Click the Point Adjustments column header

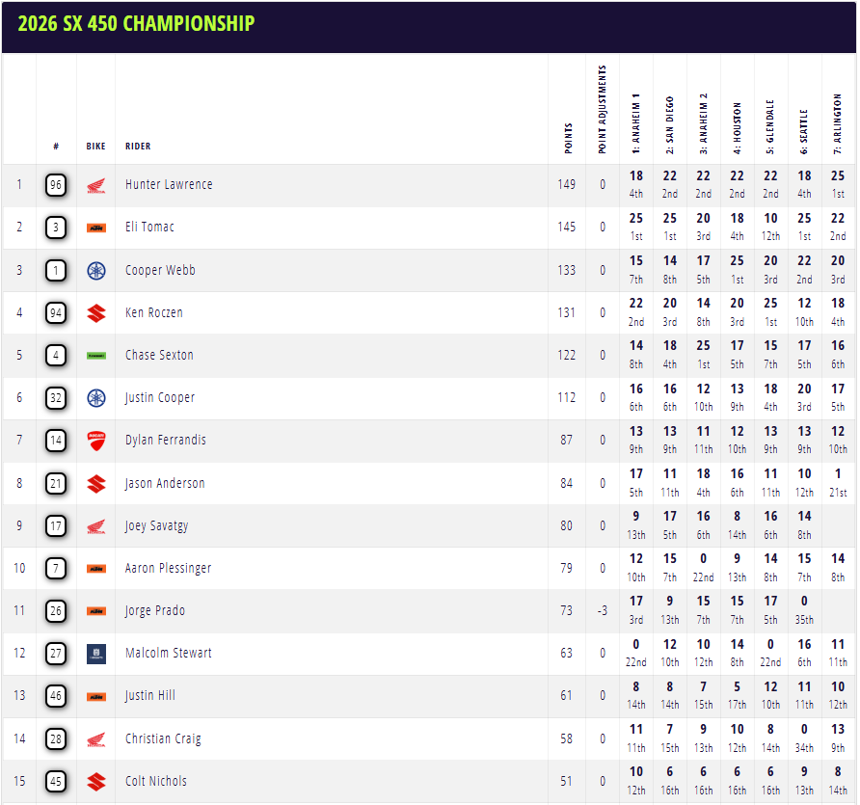click(603, 110)
